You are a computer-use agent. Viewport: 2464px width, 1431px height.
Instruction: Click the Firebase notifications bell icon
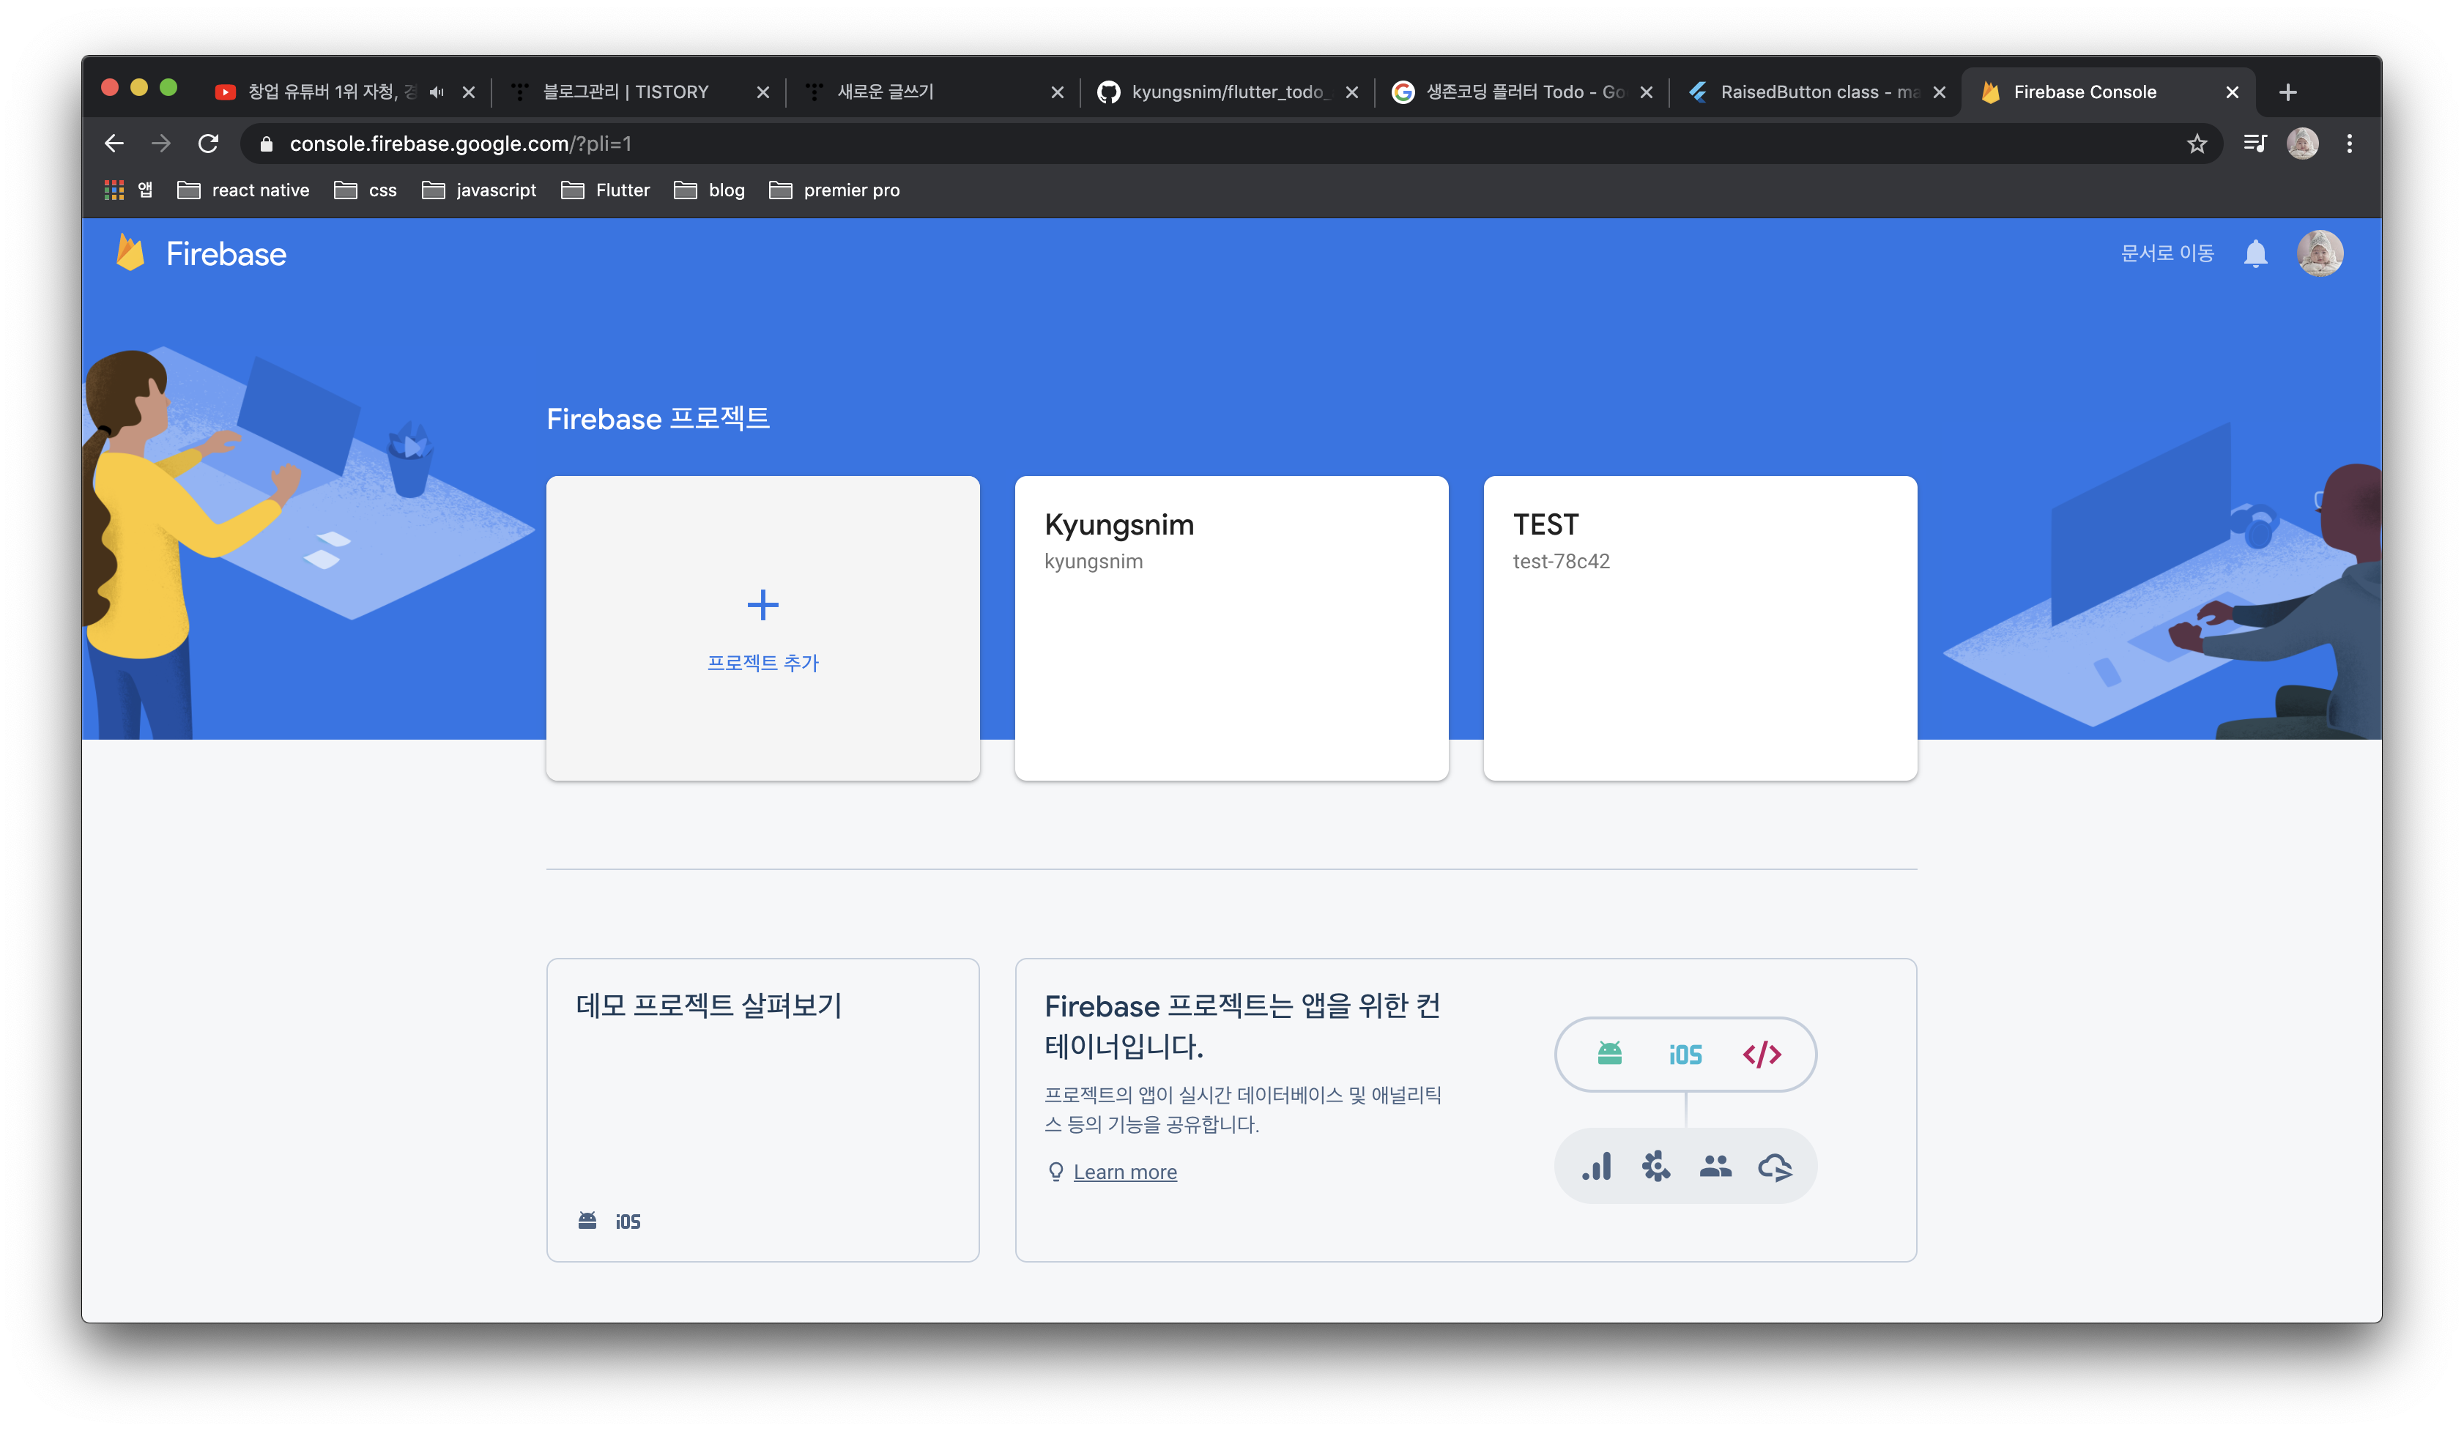click(x=2255, y=254)
